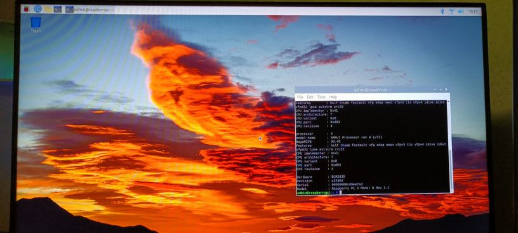Open the File menu in terminal
Viewport: 518px width, 233px height.
(x=300, y=97)
